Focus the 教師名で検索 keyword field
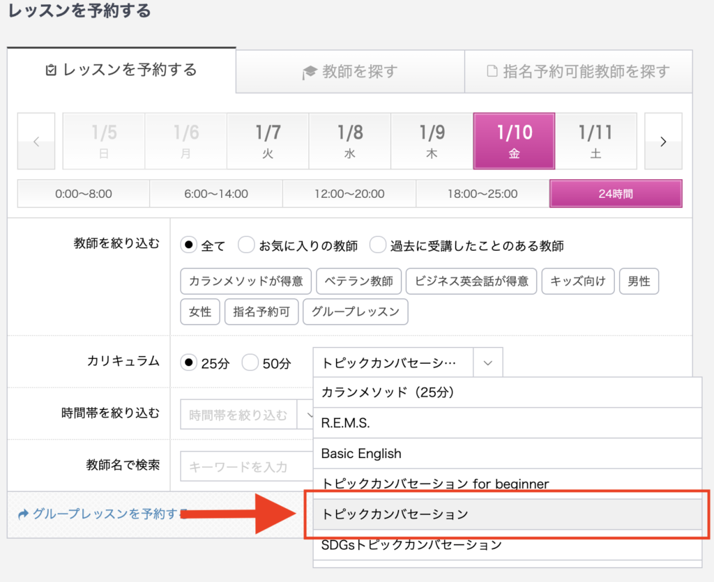The image size is (714, 582). pyautogui.click(x=247, y=466)
